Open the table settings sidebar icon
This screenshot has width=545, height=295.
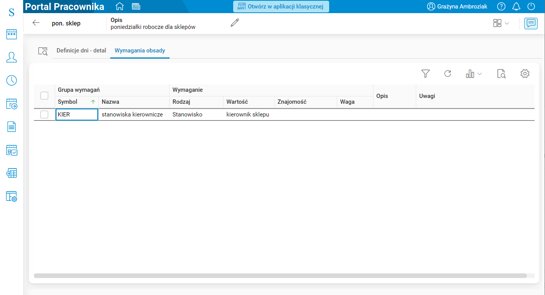coord(12,197)
